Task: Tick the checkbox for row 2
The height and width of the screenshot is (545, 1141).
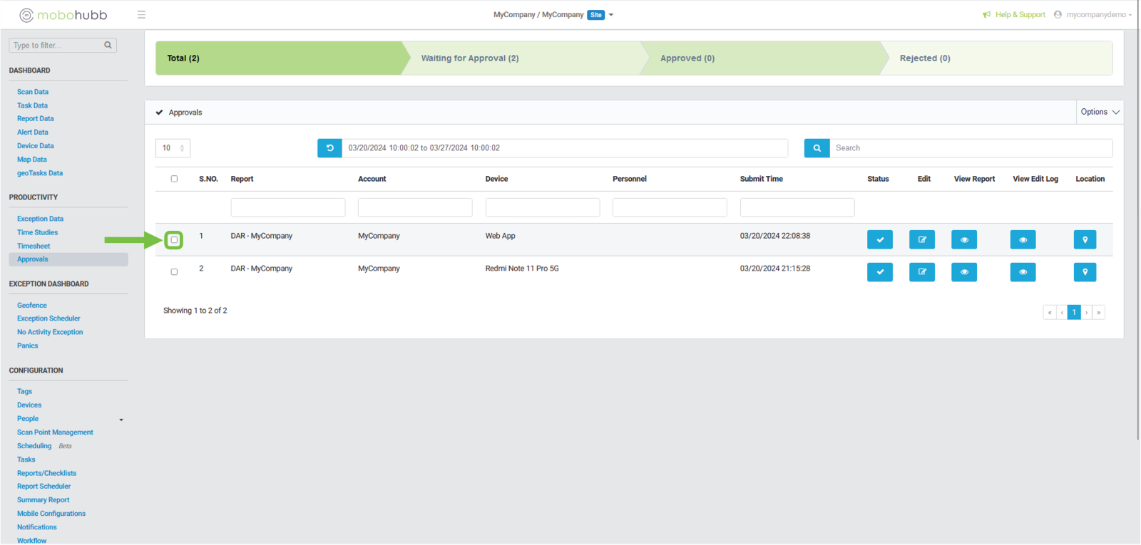Action: point(174,272)
